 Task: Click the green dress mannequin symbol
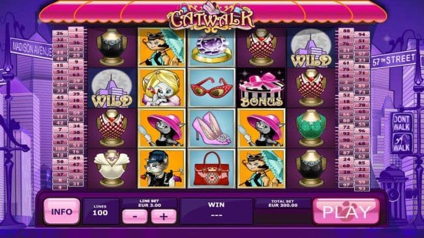311,128
